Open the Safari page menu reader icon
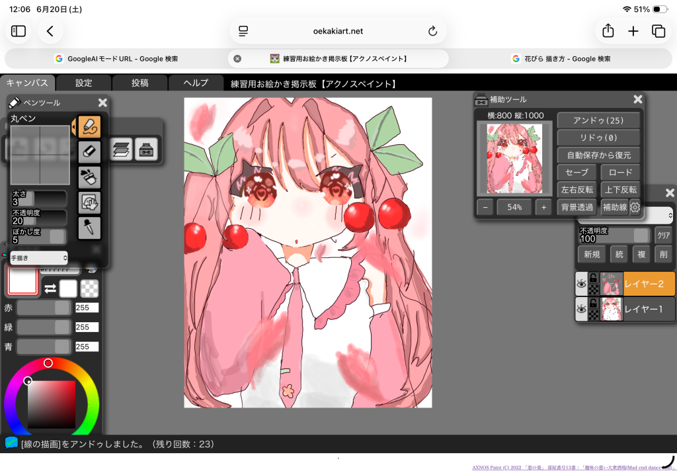 point(243,31)
